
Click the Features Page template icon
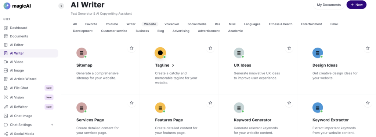click(x=160, y=108)
